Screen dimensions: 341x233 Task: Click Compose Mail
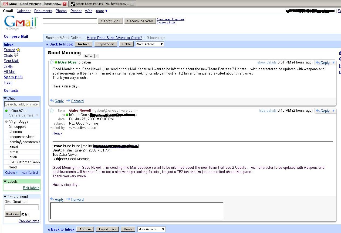16,36
